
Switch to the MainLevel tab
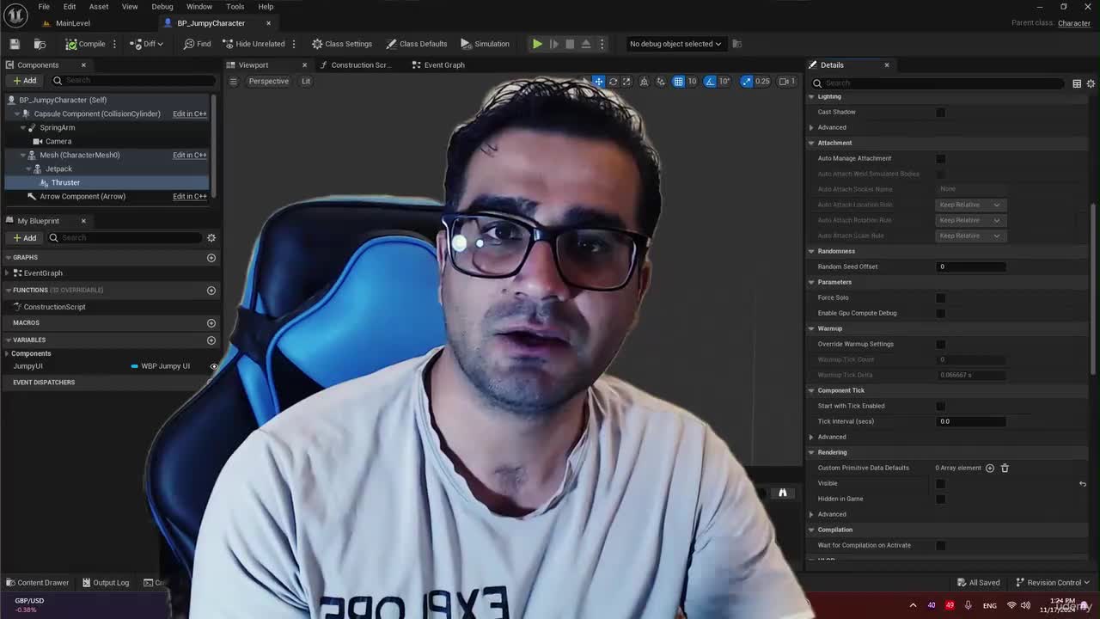[x=73, y=23]
